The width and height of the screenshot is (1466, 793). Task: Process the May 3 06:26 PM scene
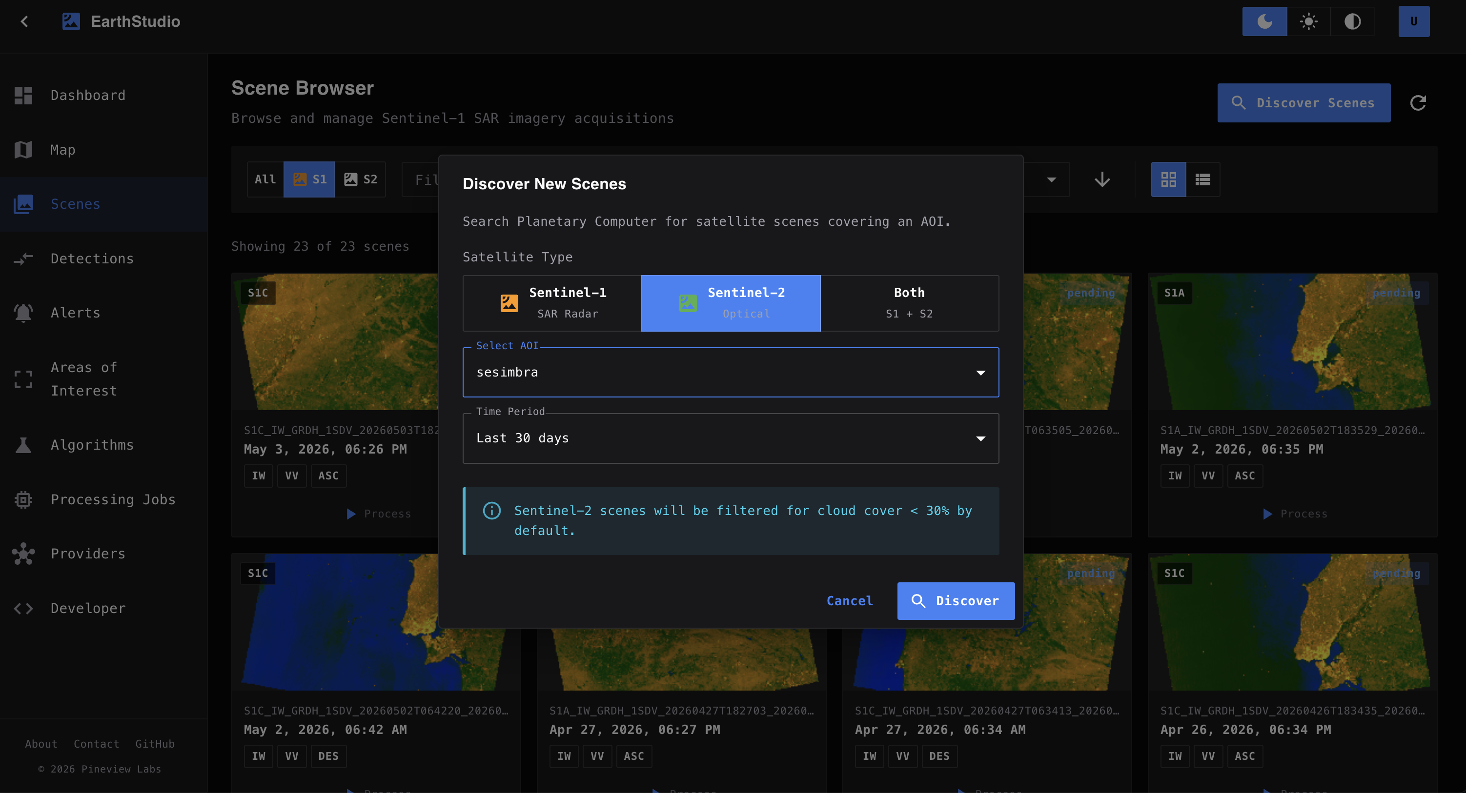tap(378, 514)
